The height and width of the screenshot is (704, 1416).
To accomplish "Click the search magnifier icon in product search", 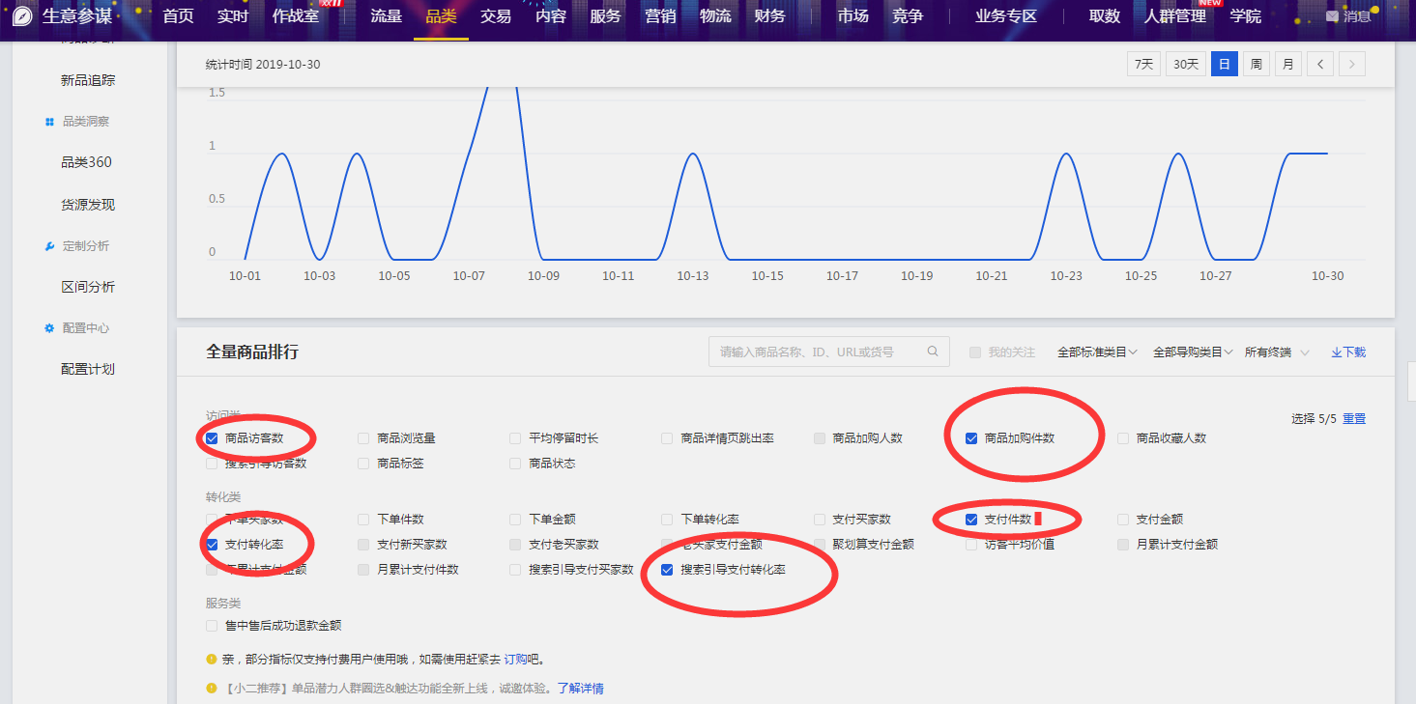I will click(x=933, y=352).
